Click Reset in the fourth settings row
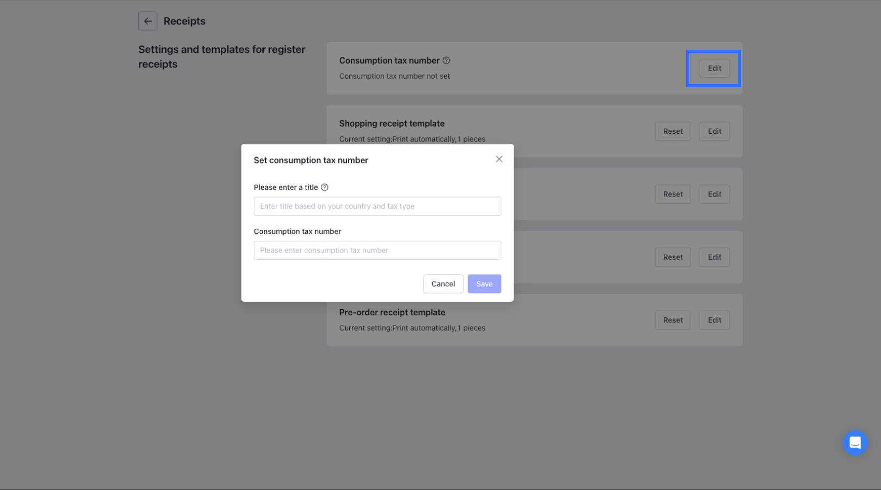881x490 pixels. [x=673, y=257]
